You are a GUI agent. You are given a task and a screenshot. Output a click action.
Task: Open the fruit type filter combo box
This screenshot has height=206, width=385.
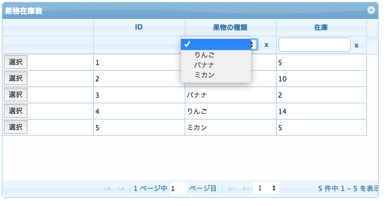252,44
